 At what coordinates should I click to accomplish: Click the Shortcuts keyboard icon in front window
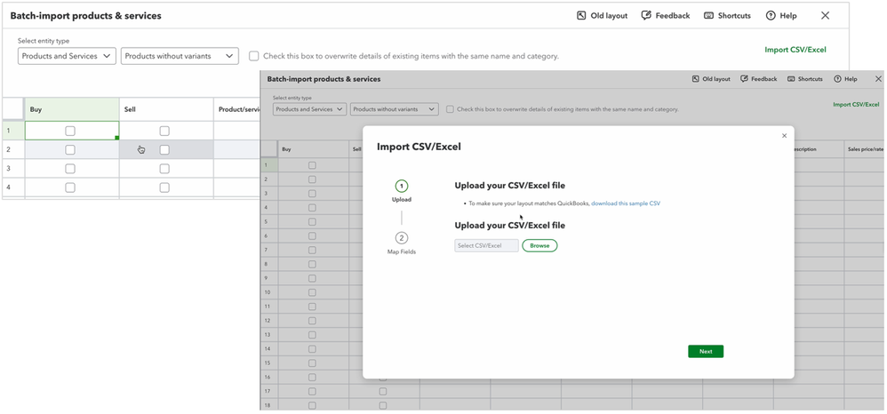[791, 79]
